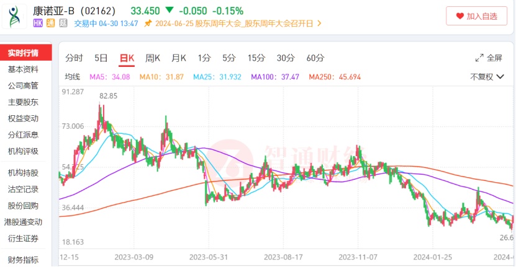Open 公司高管 in the sidebar
The image size is (516, 267).
click(x=23, y=85)
